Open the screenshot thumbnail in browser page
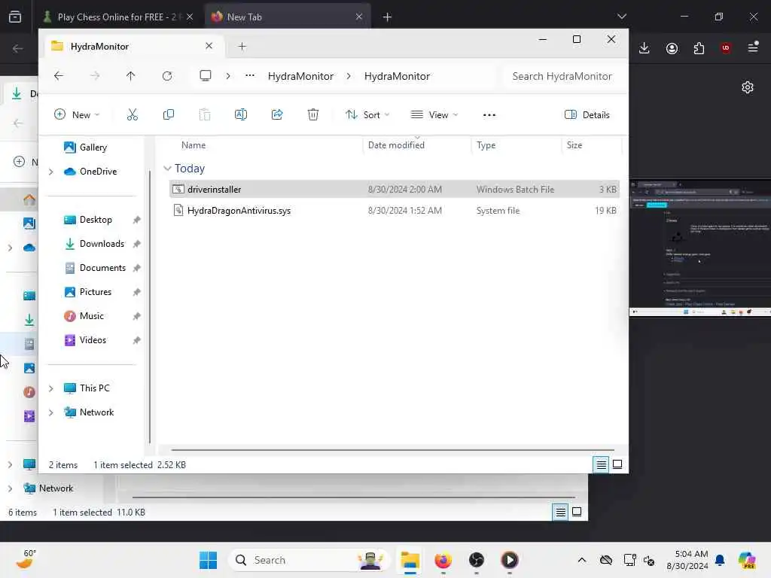 pyautogui.click(x=700, y=248)
